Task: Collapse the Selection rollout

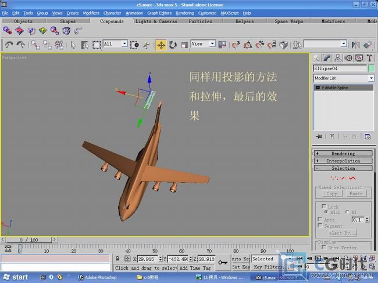Action: coord(343,168)
